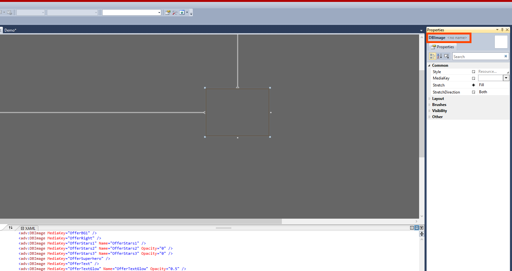The width and height of the screenshot is (512, 271).
Task: Pin the Properties panel
Action: coord(502,30)
